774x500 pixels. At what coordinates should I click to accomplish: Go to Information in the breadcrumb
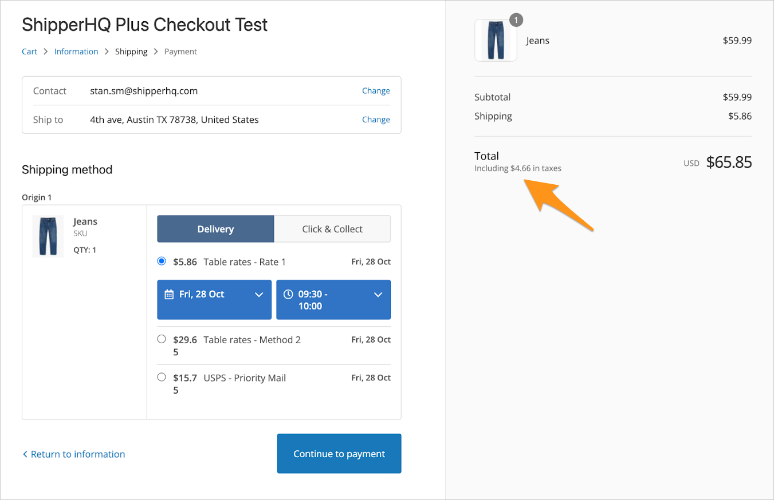76,51
